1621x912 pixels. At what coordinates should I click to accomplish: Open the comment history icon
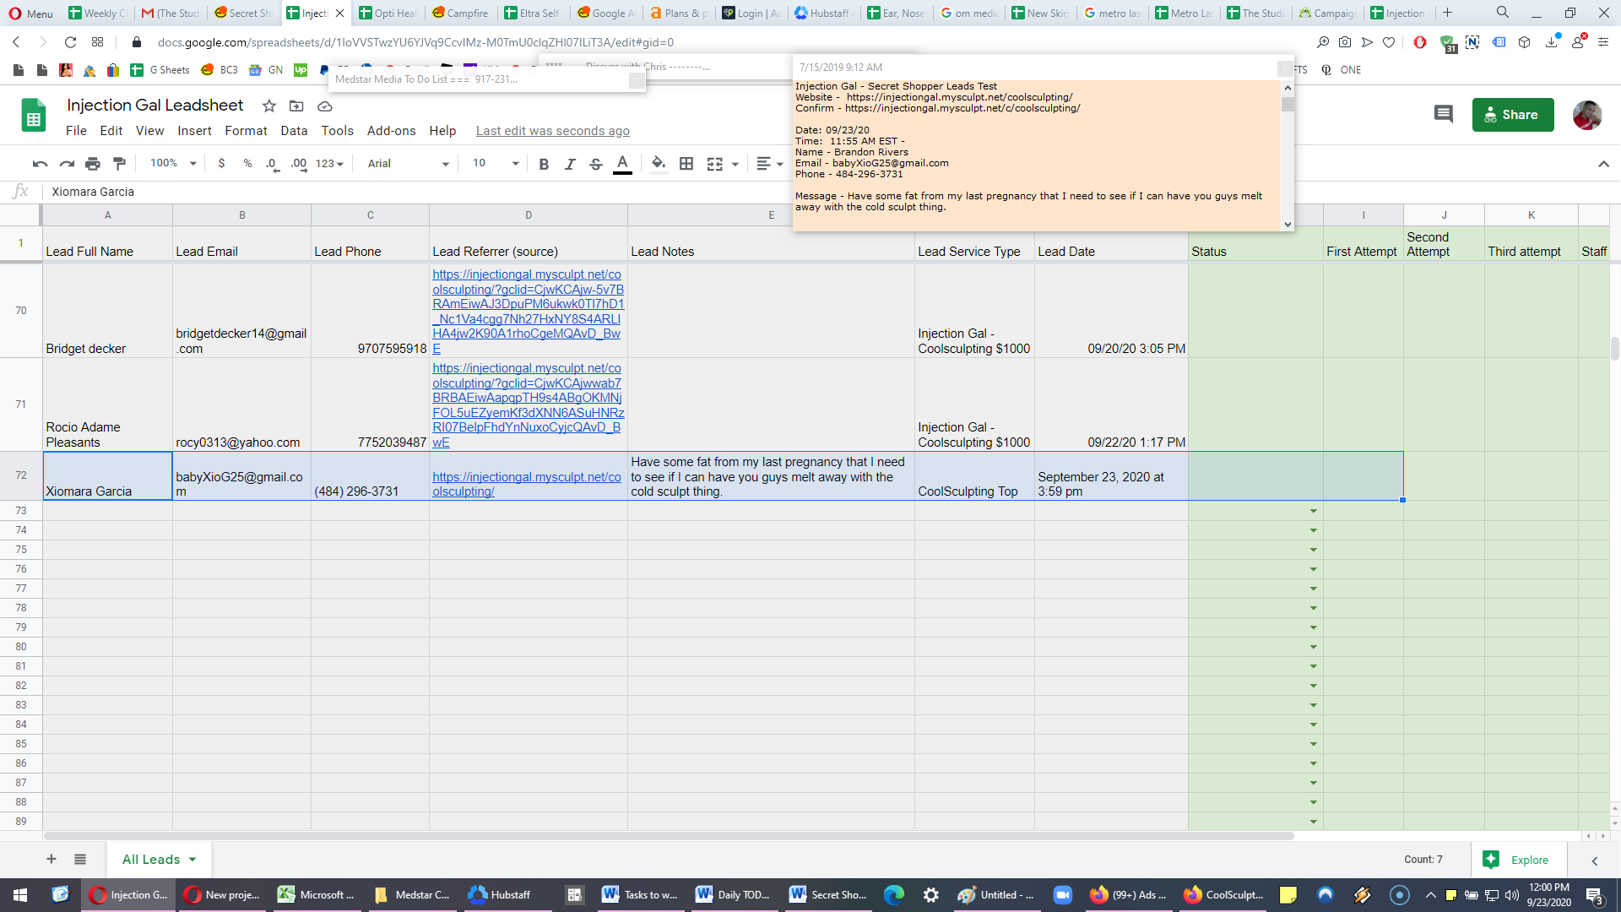click(1444, 114)
